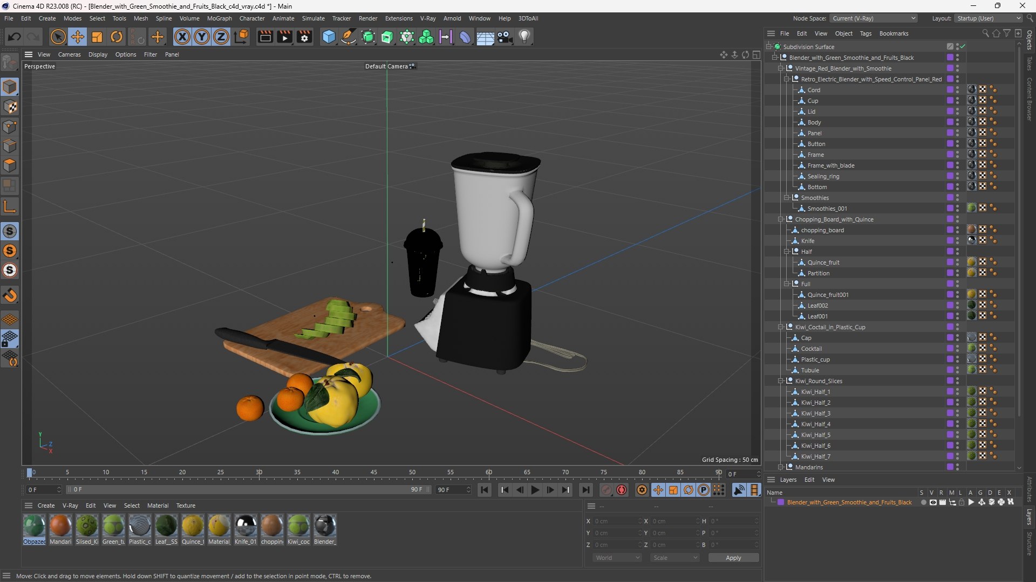
Task: Add a Cube primitive object
Action: [329, 37]
